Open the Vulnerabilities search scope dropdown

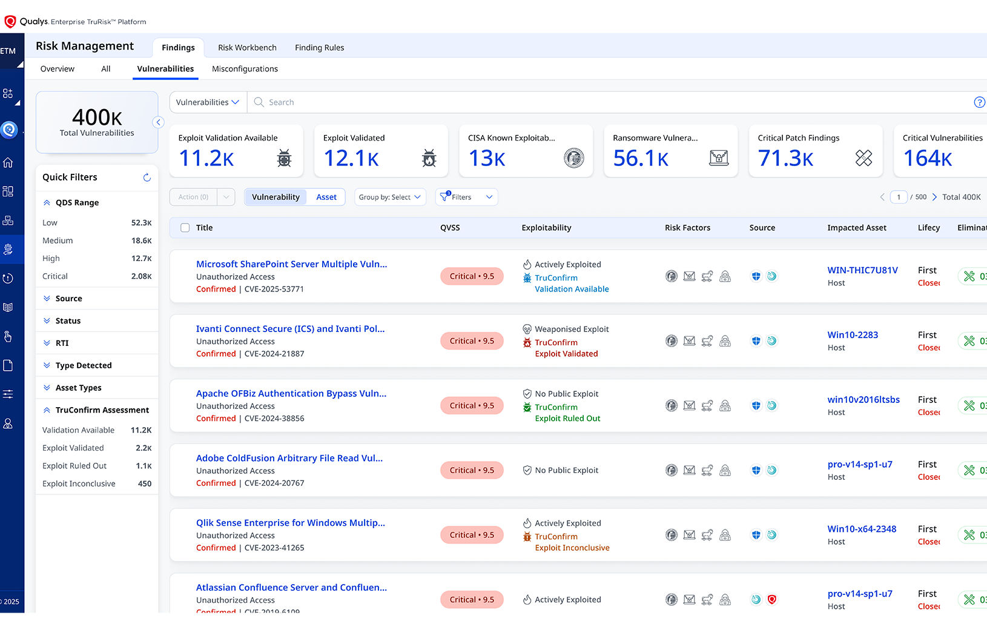click(208, 102)
